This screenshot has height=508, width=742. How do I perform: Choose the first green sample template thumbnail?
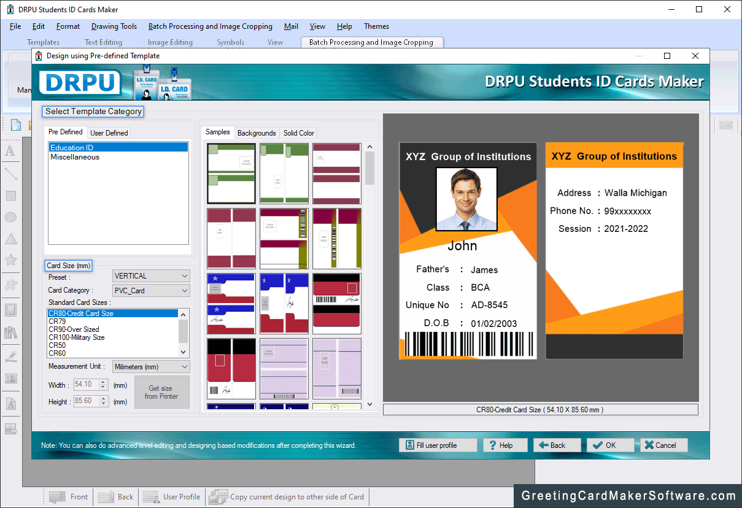[x=231, y=174]
